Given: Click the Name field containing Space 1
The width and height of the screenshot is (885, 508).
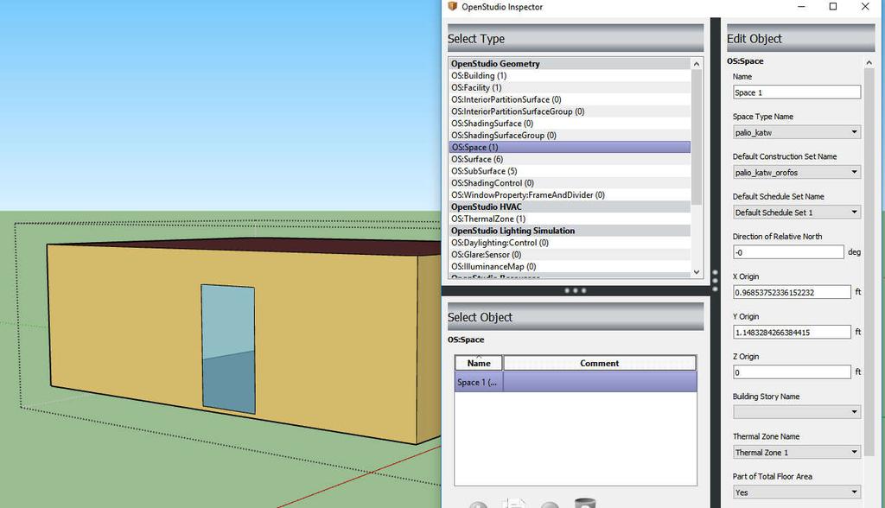Looking at the screenshot, I should click(x=796, y=92).
